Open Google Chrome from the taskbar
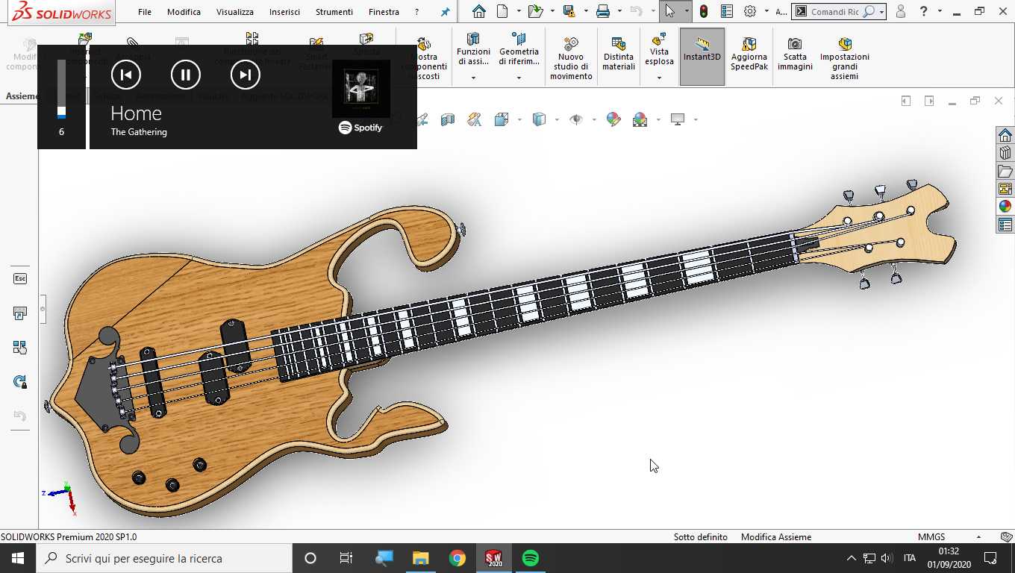This screenshot has width=1015, height=573. 457,558
